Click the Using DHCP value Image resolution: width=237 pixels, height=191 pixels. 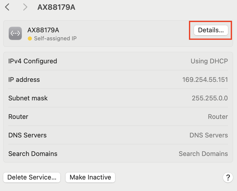209,61
